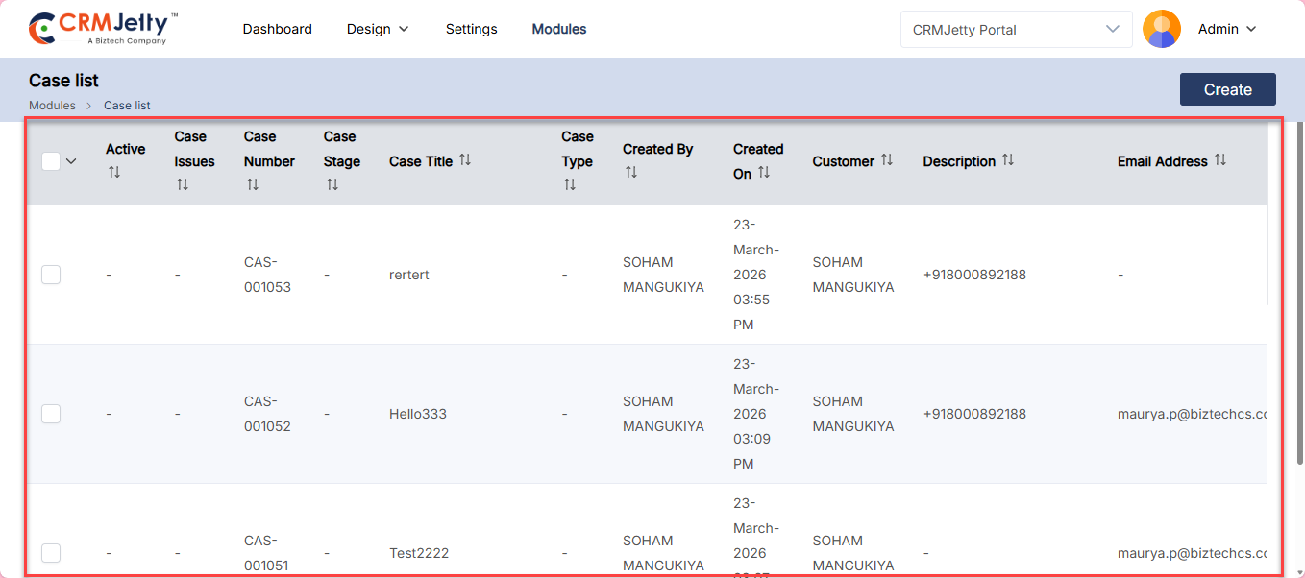Click the Modules breadcrumb link
The height and width of the screenshot is (578, 1305).
tap(52, 106)
